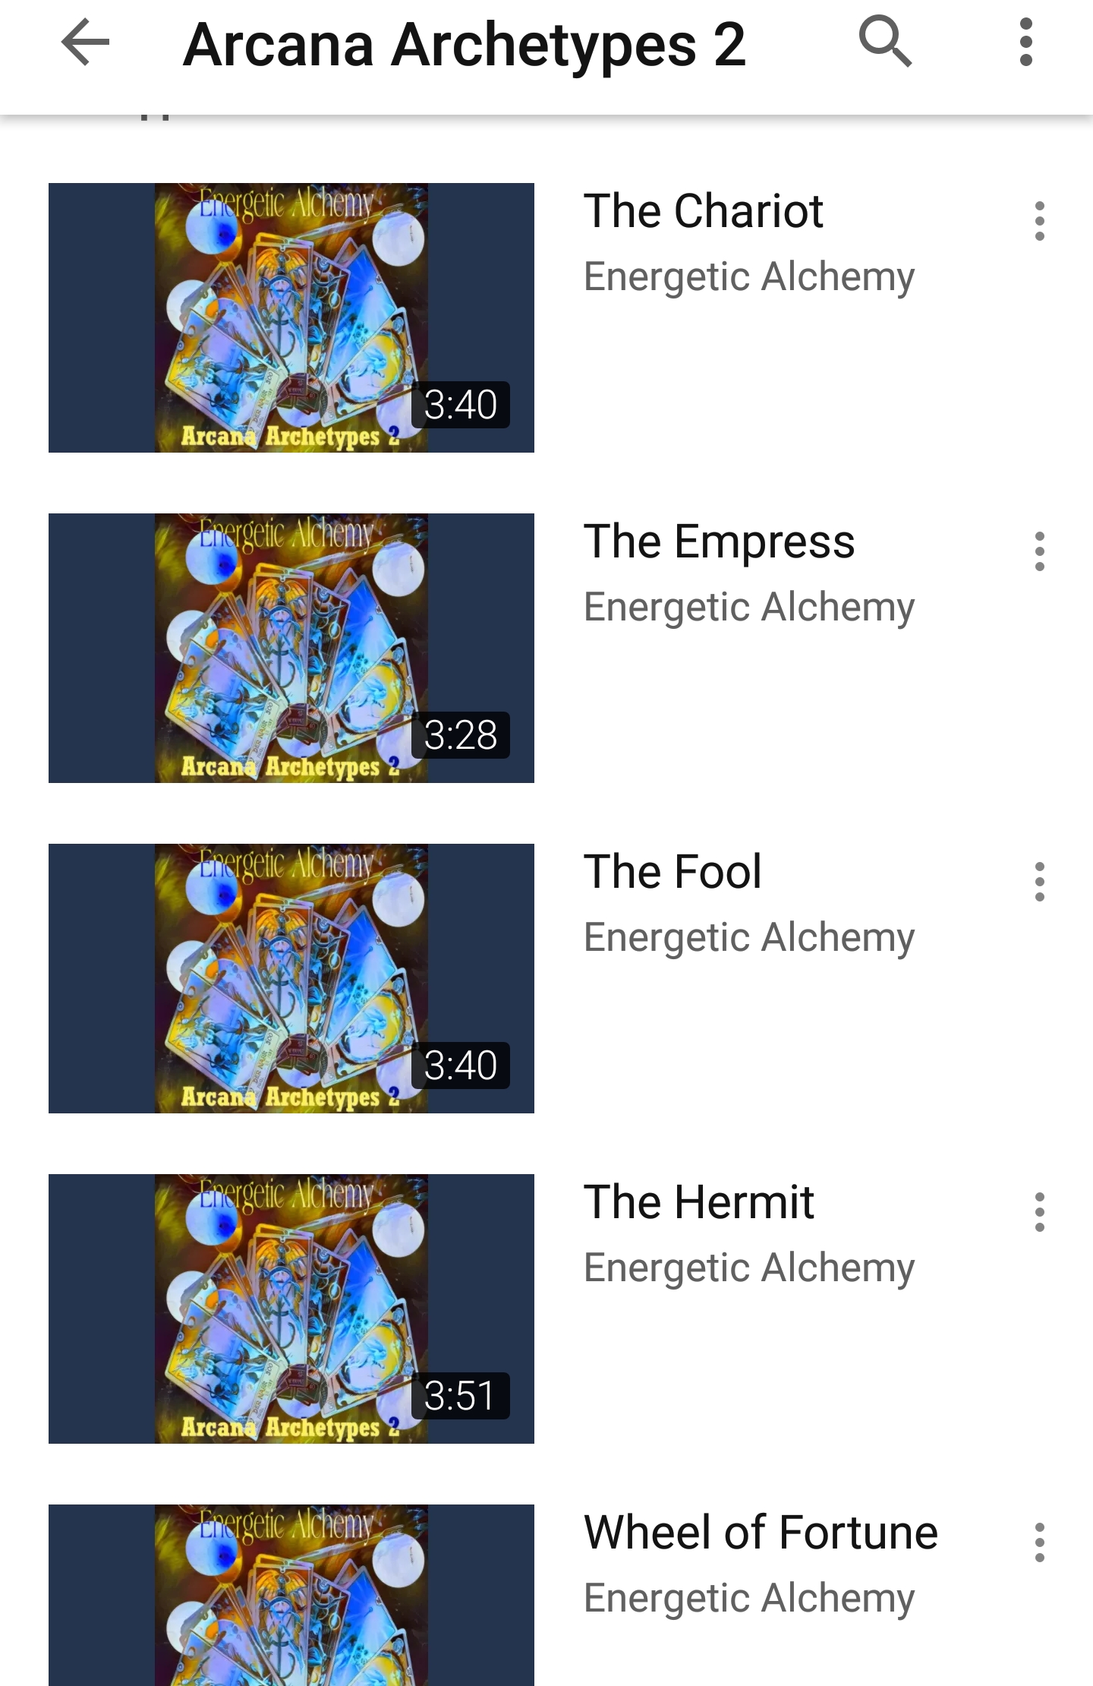Play The Hermit video thumbnail
Viewport: 1093px width, 1686px height.
click(x=291, y=1309)
